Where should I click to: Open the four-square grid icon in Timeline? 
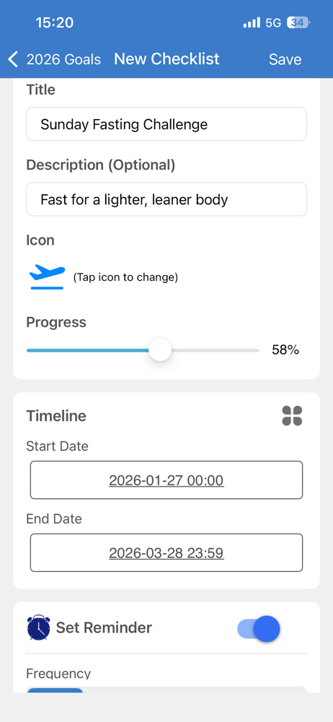click(292, 416)
